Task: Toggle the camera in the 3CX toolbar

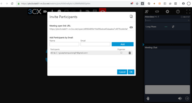Action: tap(46, 12)
